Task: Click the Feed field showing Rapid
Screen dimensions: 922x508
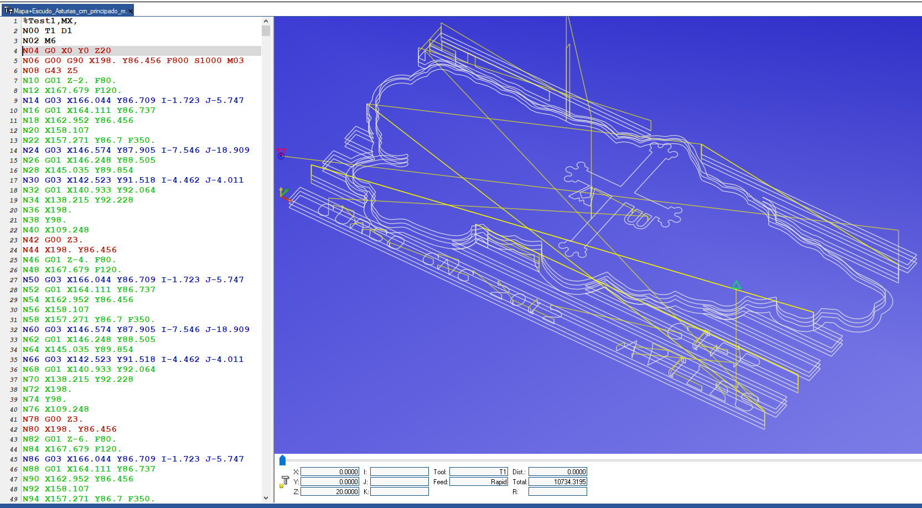Action: [x=478, y=481]
